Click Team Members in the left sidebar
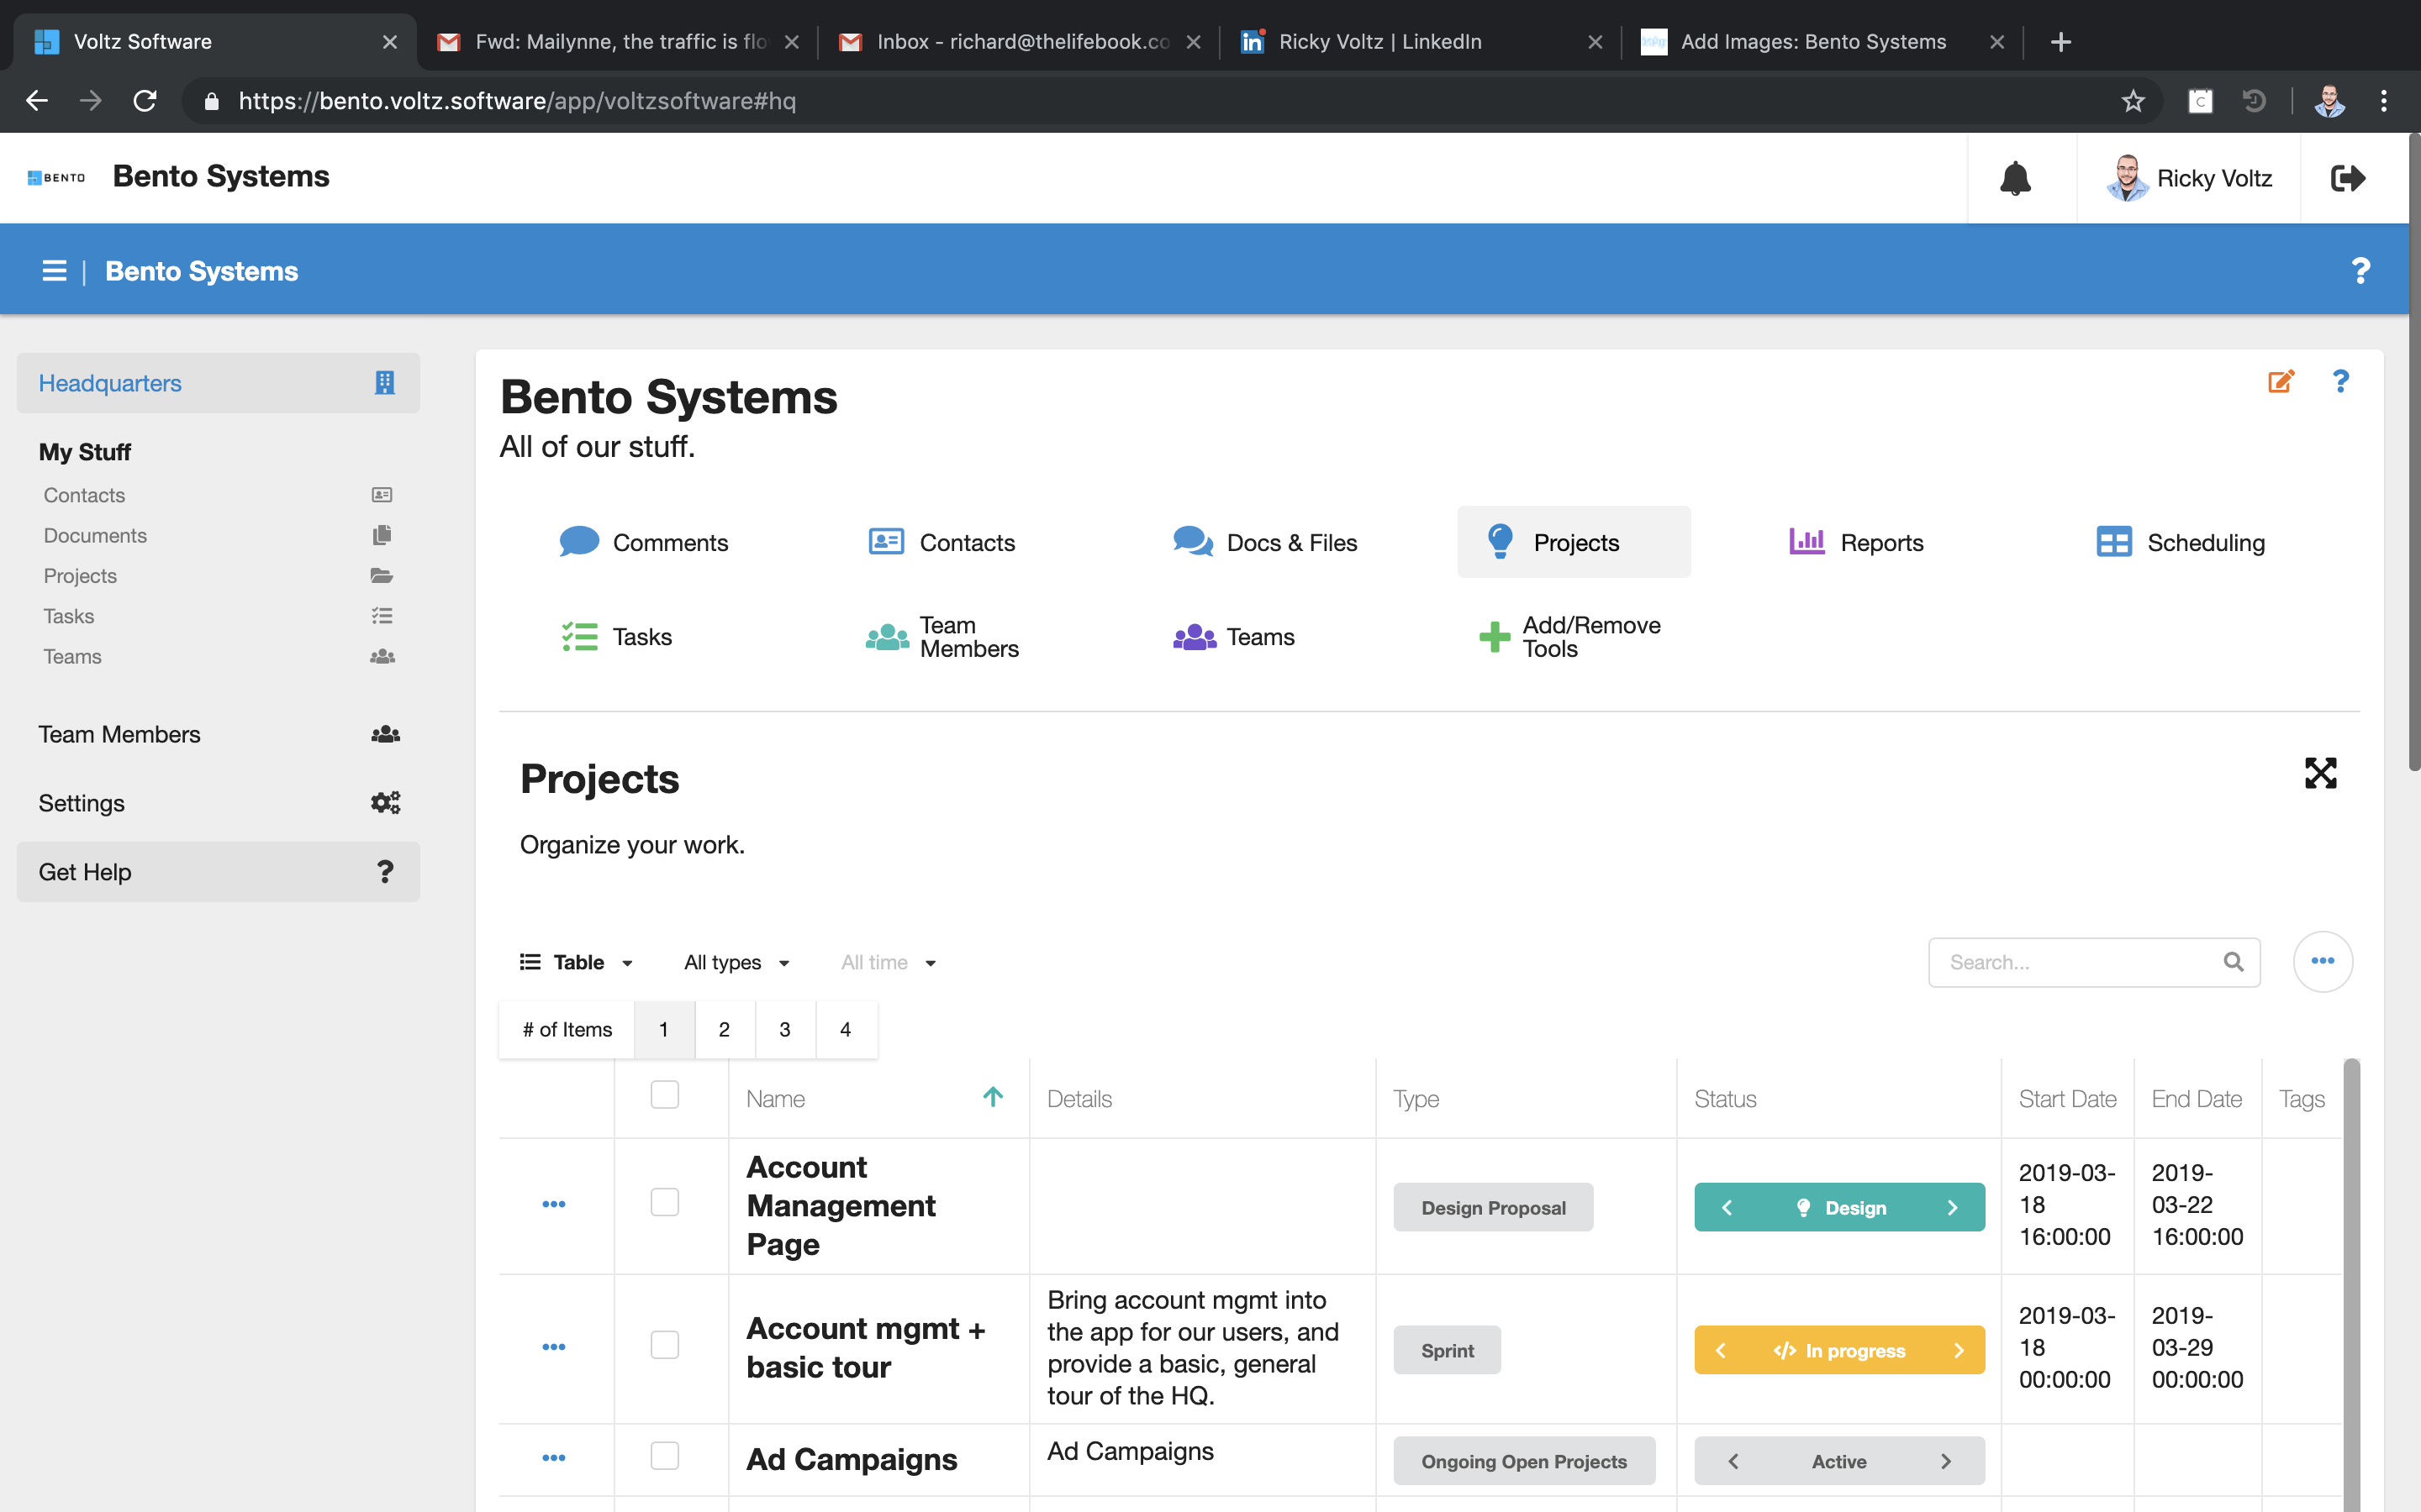The width and height of the screenshot is (2421, 1512). [119, 734]
